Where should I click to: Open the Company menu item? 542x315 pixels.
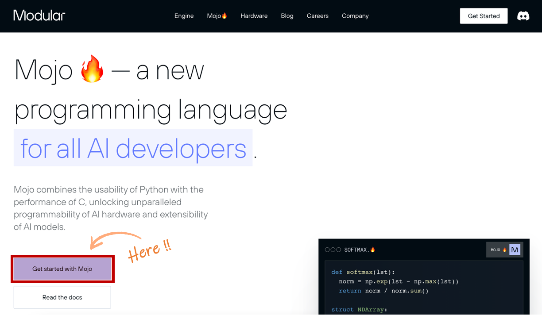(x=355, y=16)
